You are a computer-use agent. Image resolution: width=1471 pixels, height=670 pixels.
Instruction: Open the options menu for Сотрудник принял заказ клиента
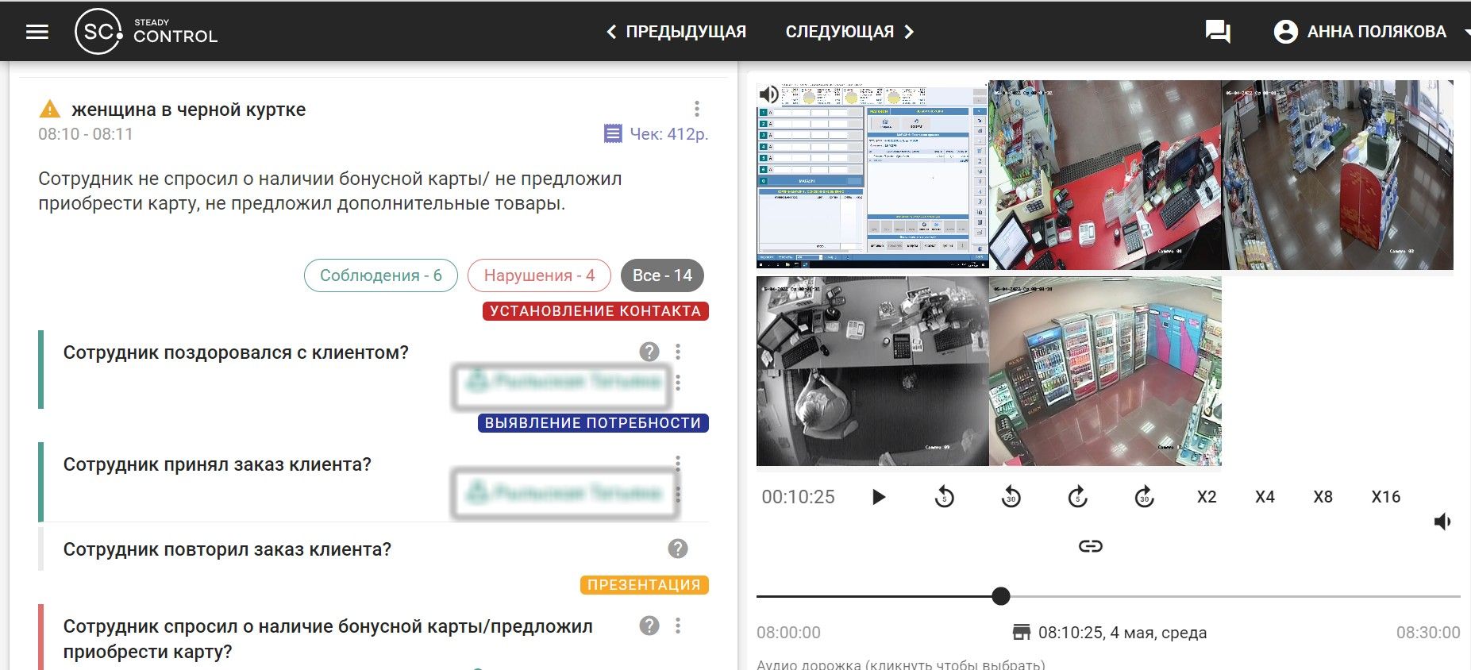(677, 463)
